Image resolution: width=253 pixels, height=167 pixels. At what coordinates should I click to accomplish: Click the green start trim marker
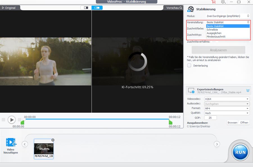coord(22,122)
